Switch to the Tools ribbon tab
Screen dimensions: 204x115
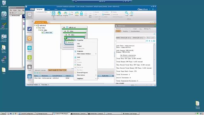coord(48,9)
